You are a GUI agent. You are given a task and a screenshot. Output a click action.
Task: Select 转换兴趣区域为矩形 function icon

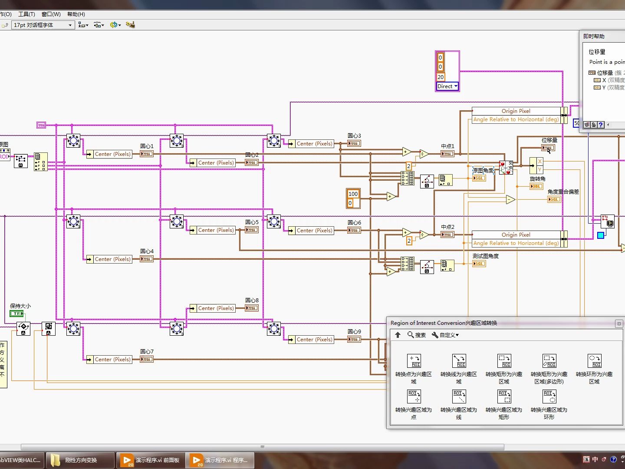pos(504,396)
